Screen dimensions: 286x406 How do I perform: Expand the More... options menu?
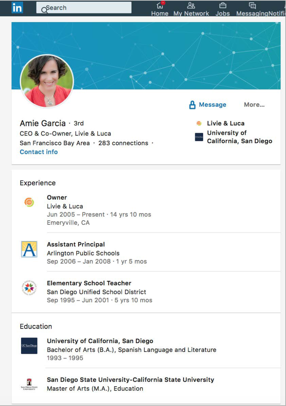254,105
